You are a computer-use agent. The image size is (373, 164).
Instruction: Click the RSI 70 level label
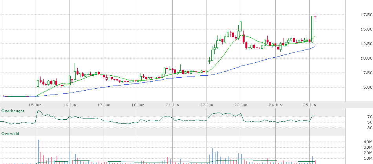pos(370,117)
